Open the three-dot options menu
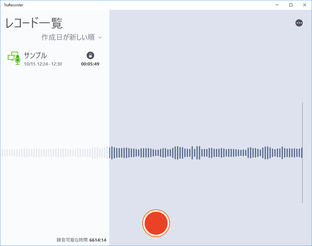Image resolution: width=312 pixels, height=246 pixels. pos(299,23)
